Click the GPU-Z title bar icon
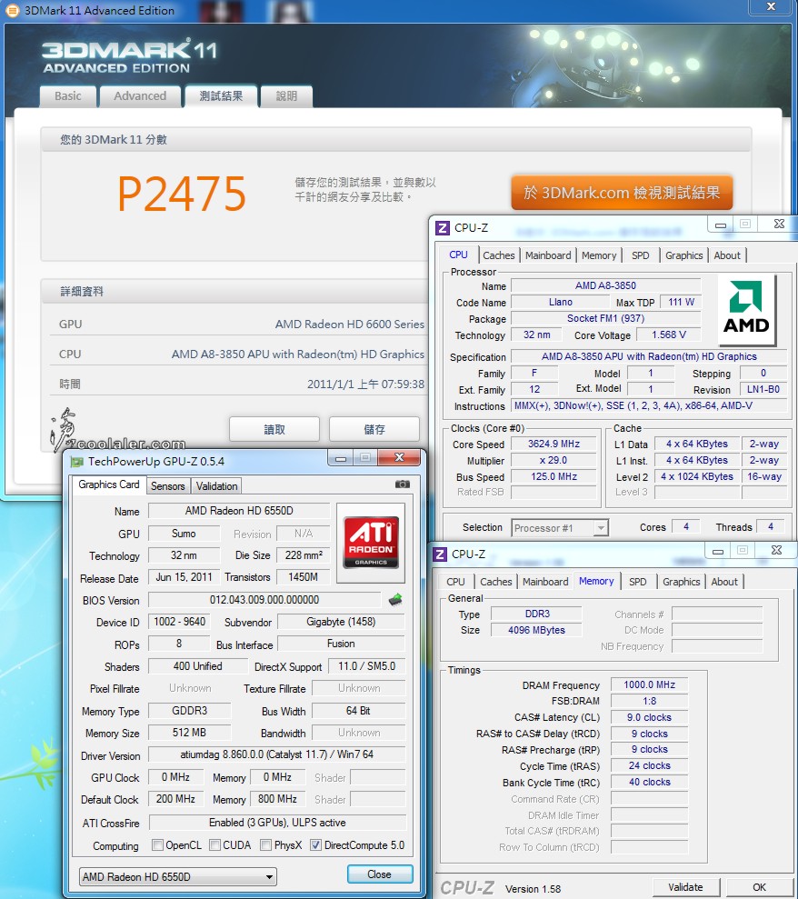798x899 pixels. coord(76,462)
